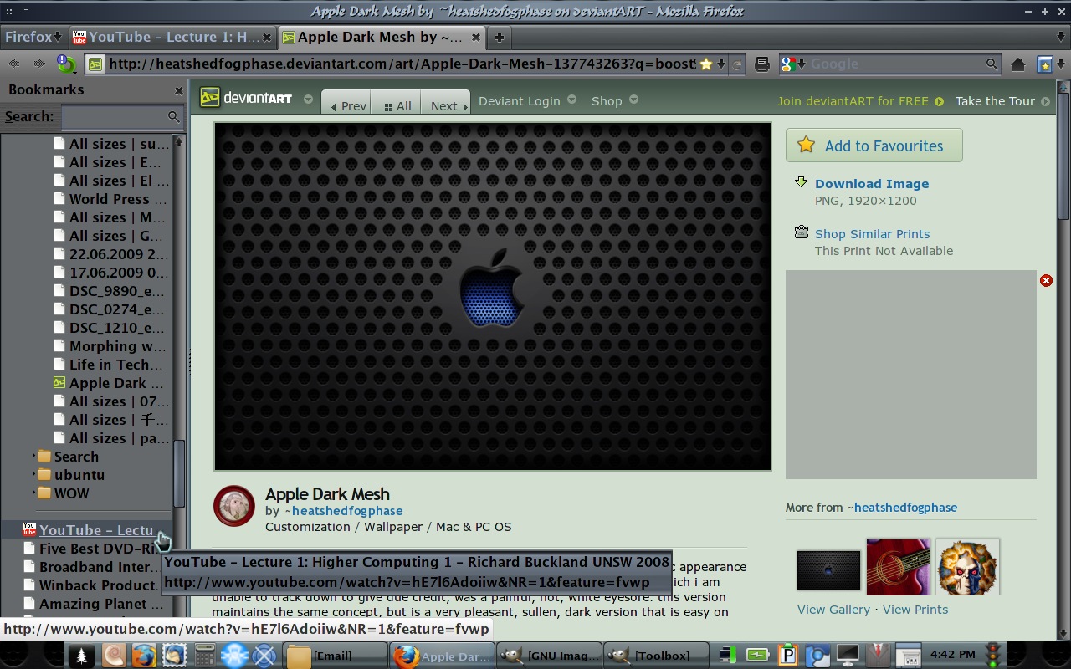This screenshot has height=669, width=1071.
Task: Close the Apple Dark Mesh tab
Action: coord(476,37)
